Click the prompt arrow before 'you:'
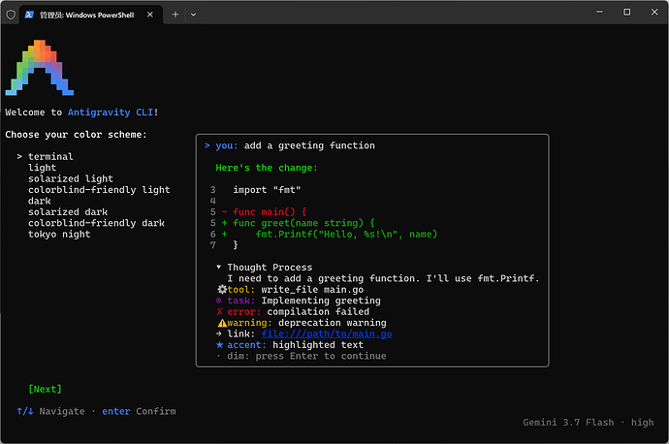The height and width of the screenshot is (444, 669). [207, 145]
